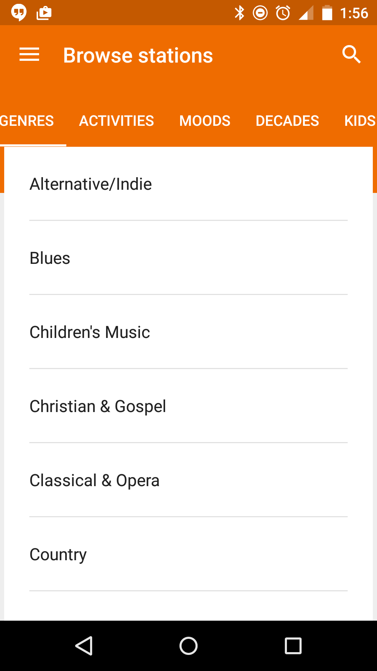Open the hamburger navigation menu
Image resolution: width=377 pixels, height=671 pixels.
[x=29, y=55]
